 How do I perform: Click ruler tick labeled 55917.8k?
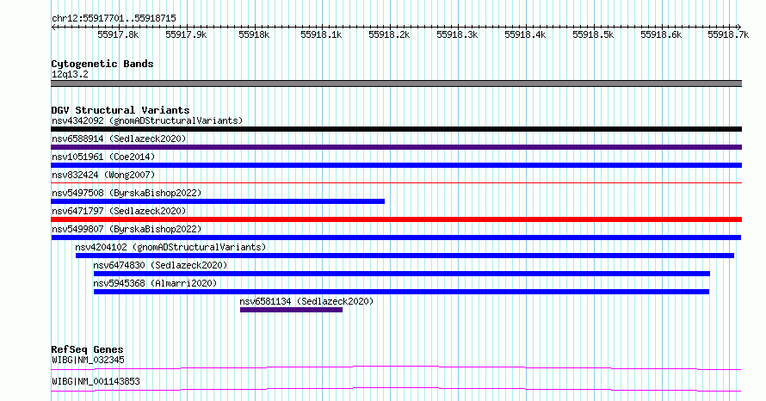(118, 34)
